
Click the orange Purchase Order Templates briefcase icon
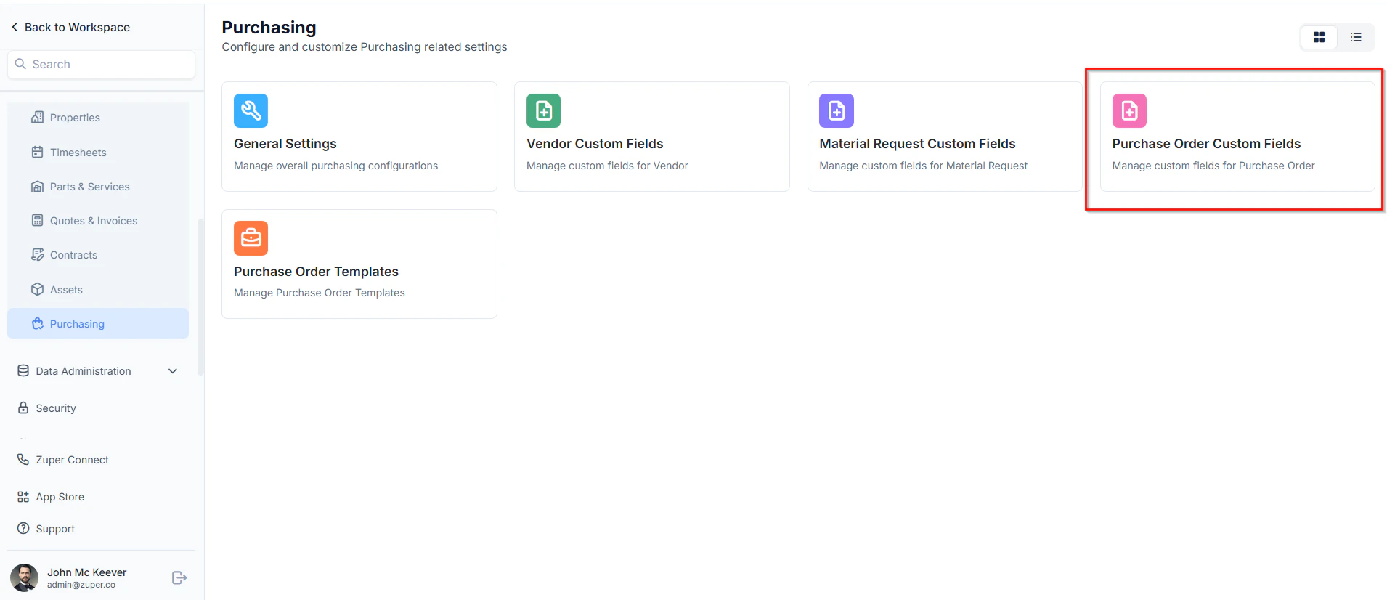pos(251,238)
